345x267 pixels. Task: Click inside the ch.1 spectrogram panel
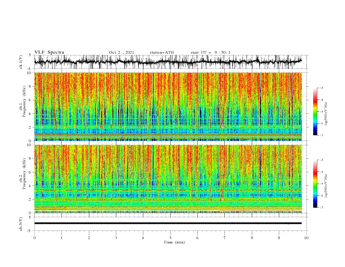click(168, 106)
